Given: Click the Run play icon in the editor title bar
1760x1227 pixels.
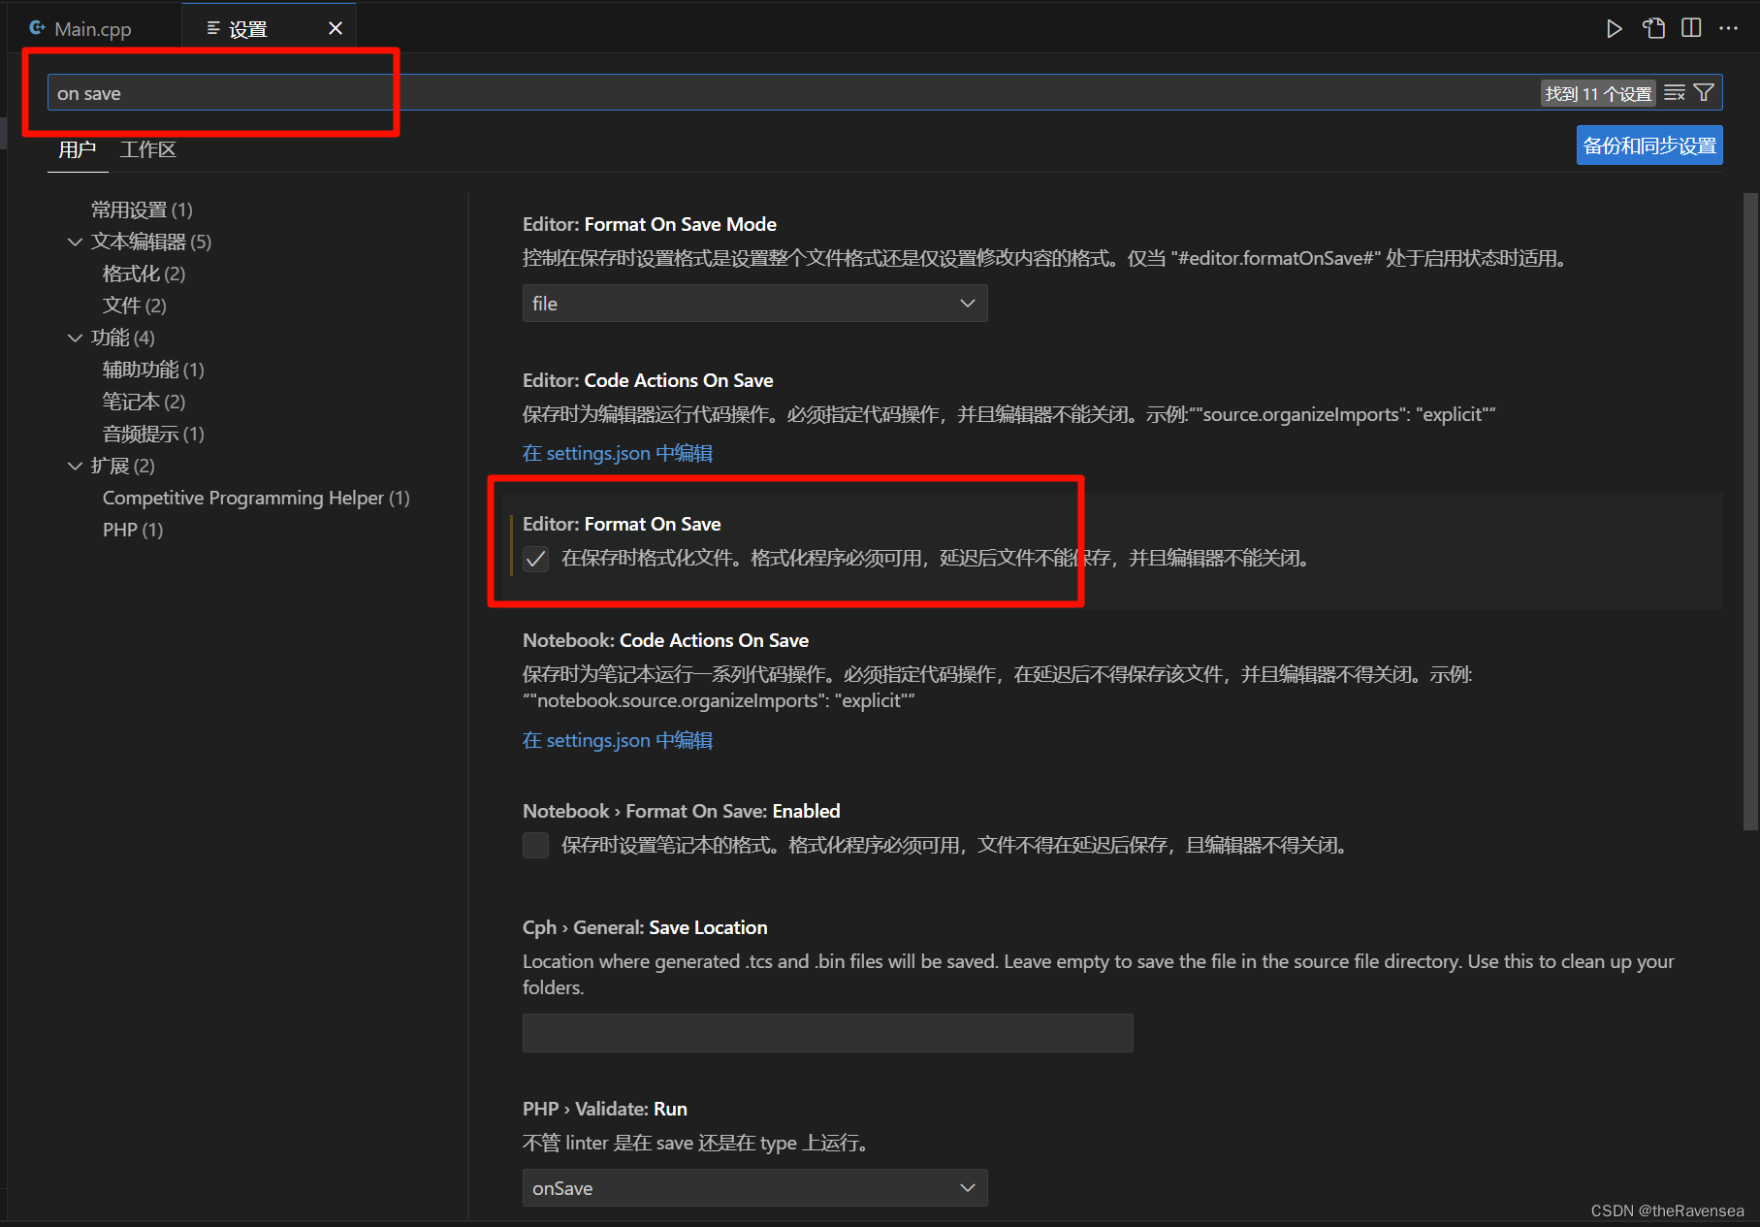Looking at the screenshot, I should (1614, 29).
